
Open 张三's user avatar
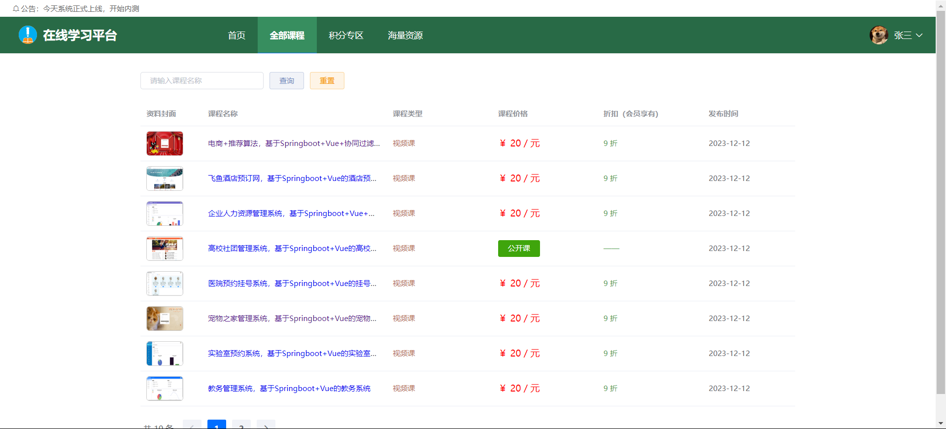click(879, 35)
